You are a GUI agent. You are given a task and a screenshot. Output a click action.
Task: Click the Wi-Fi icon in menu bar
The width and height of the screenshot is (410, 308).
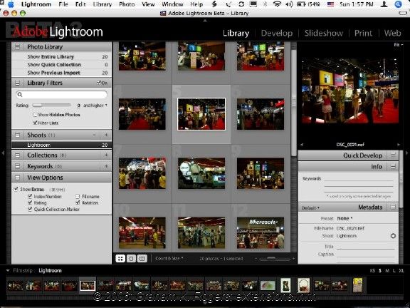point(277,4)
